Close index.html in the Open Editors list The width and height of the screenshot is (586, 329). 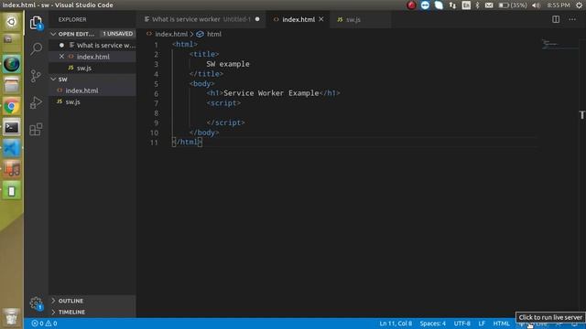coord(61,57)
